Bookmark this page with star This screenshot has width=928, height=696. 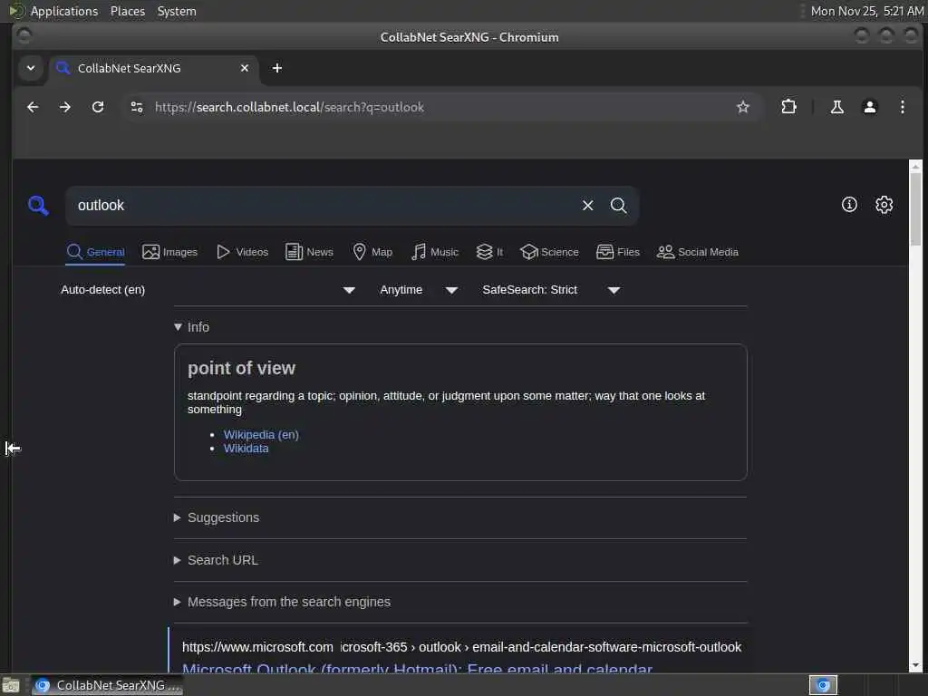tap(743, 107)
